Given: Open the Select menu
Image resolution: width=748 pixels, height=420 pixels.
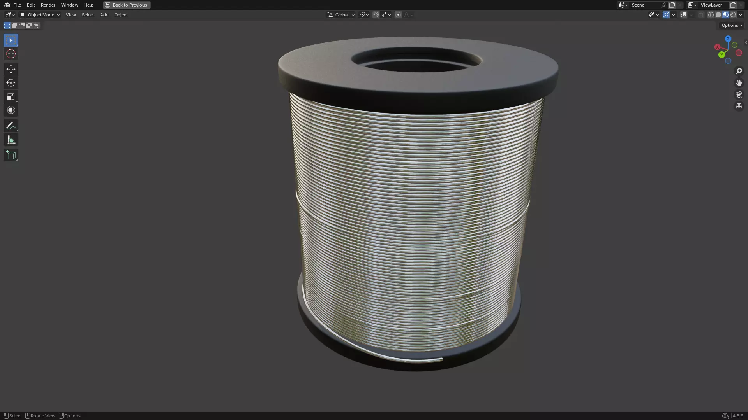Looking at the screenshot, I should 88,15.
